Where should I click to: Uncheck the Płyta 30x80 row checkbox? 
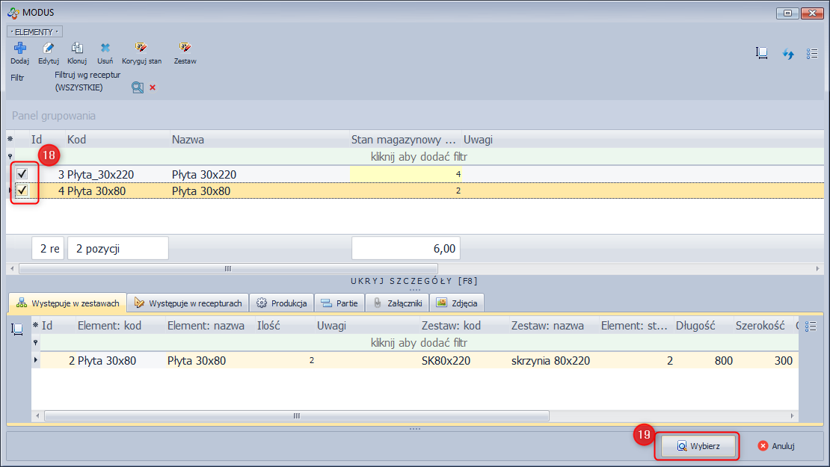click(22, 191)
